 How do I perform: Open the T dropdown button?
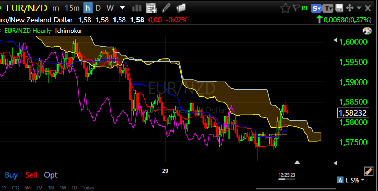(328, 8)
